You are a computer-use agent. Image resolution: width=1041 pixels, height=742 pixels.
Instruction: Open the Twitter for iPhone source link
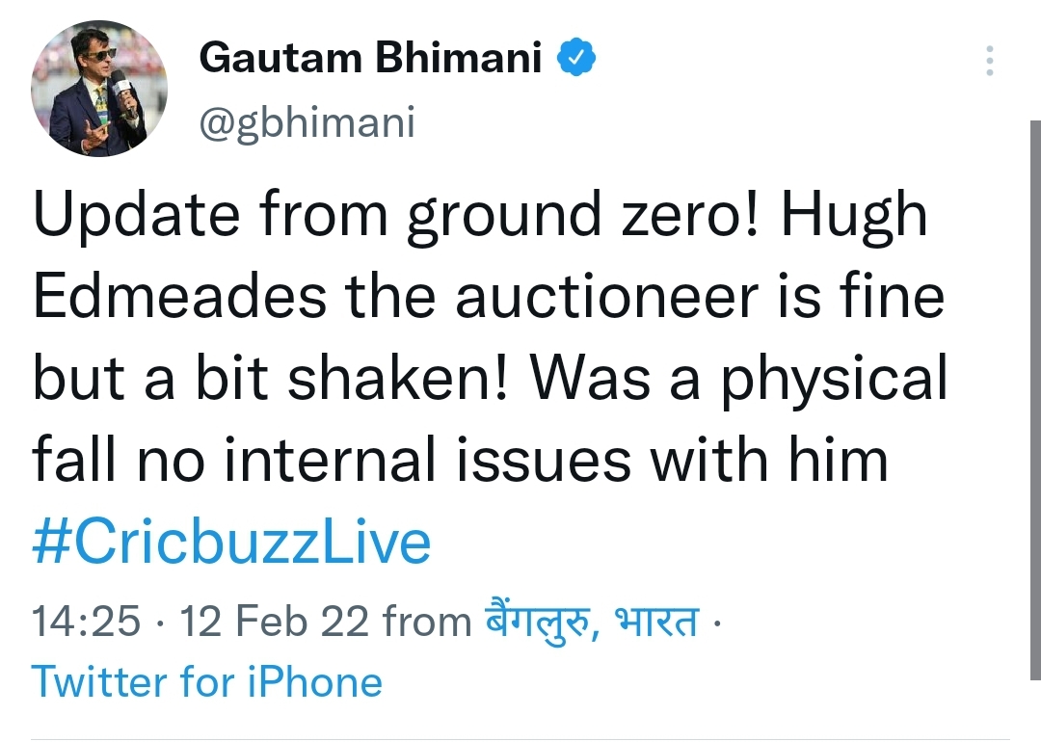coord(207,681)
